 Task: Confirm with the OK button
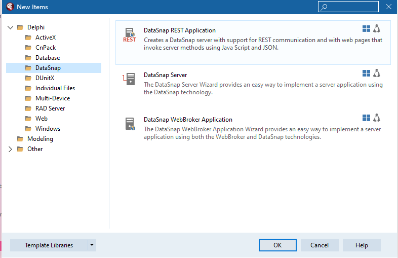pyautogui.click(x=277, y=245)
